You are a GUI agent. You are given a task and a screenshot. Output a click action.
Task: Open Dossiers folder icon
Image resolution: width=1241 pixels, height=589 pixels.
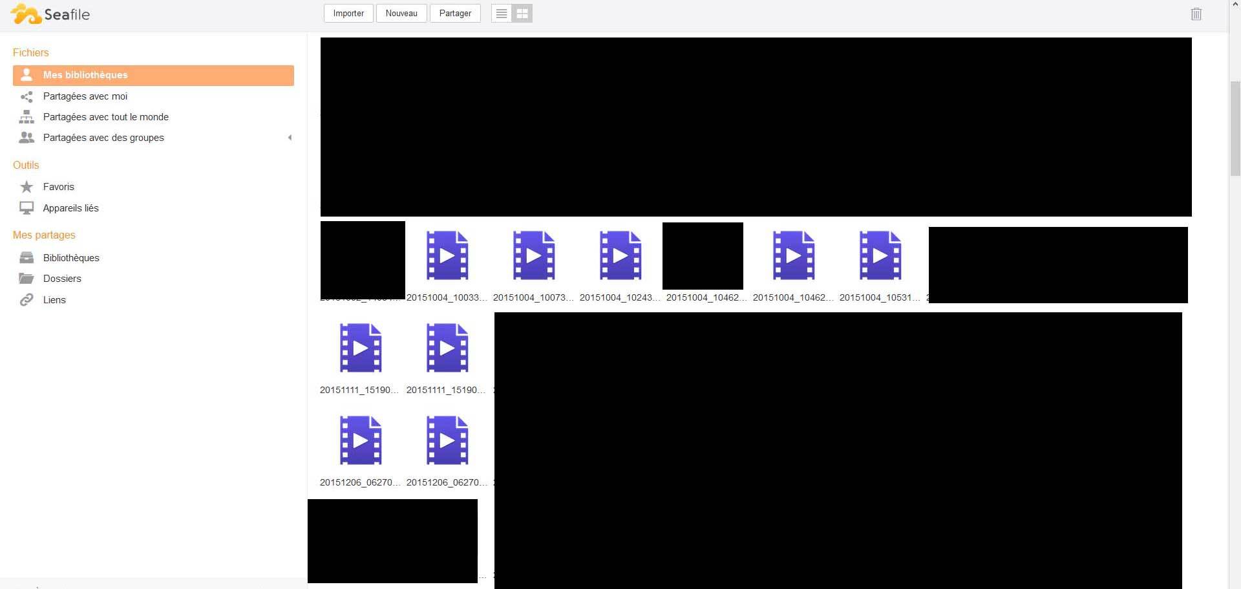click(x=27, y=279)
